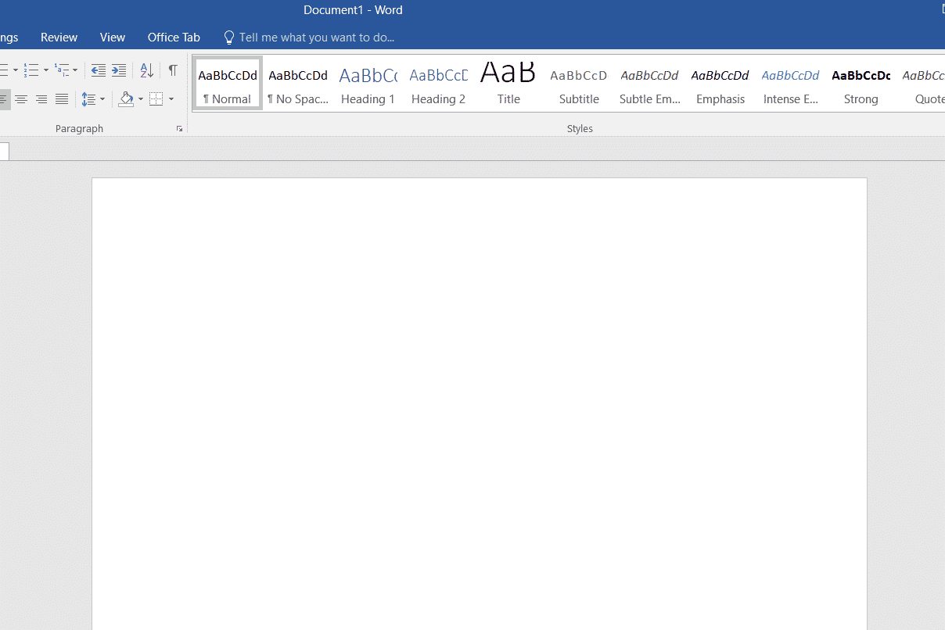
Task: Toggle Justify text alignment
Action: click(x=62, y=99)
